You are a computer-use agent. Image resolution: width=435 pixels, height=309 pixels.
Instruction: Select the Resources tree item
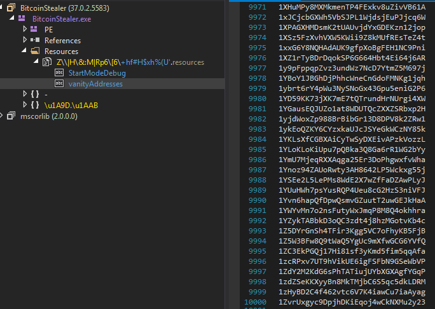pyautogui.click(x=61, y=52)
